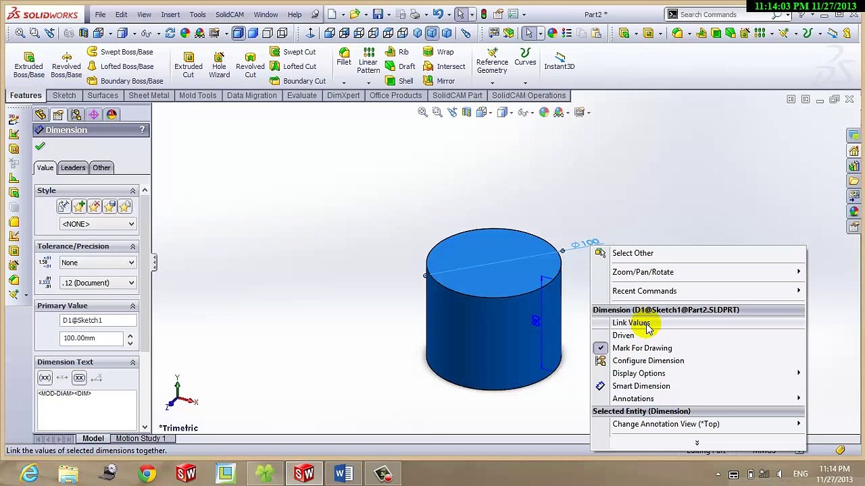Click Link Values in context menu
Image resolution: width=865 pixels, height=486 pixels.
(x=631, y=323)
